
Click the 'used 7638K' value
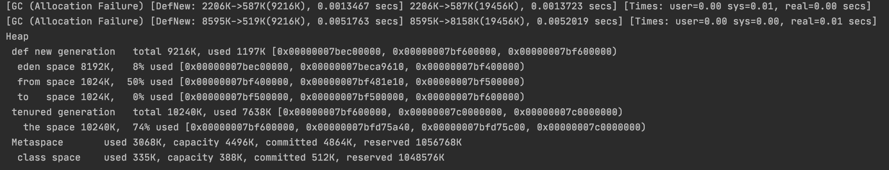point(242,112)
